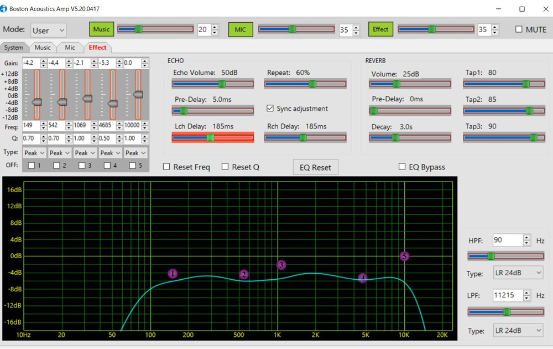The height and width of the screenshot is (349, 553).
Task: Click the highlighted Lch Delay slider
Action: 213,137
